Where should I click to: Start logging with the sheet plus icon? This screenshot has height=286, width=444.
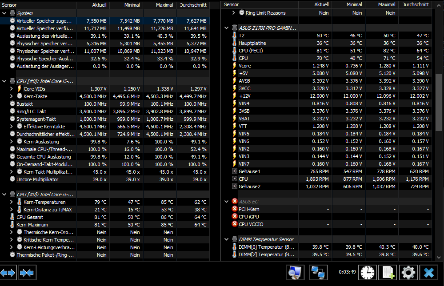(388, 272)
